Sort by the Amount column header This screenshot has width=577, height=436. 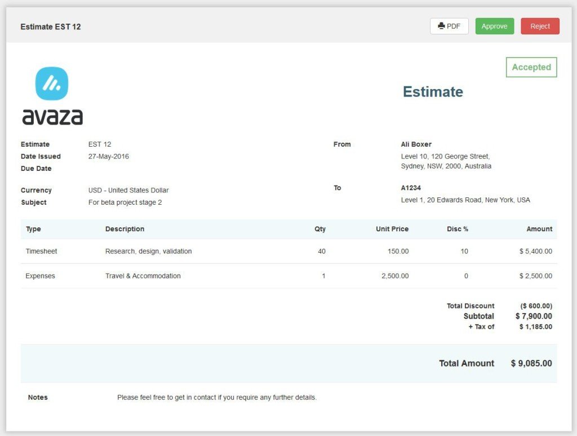coord(539,228)
